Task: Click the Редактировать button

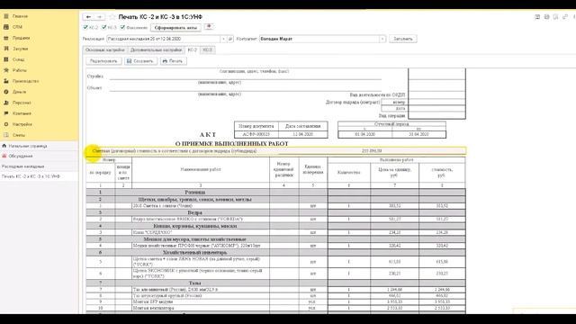Action: coord(103,61)
